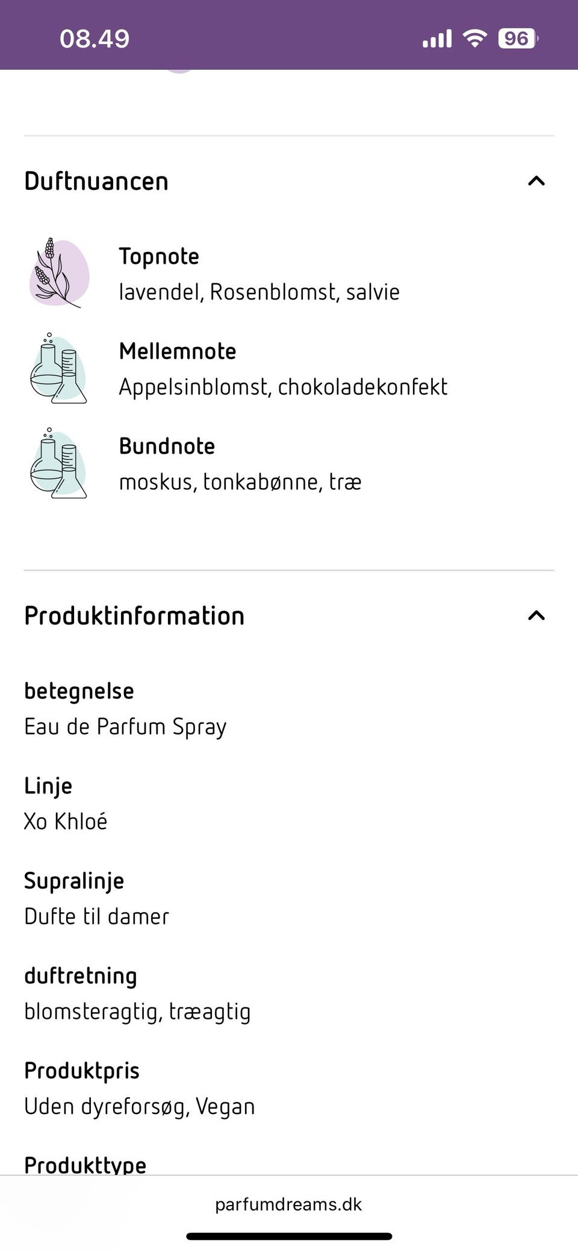Toggle the Produkttype section open
Image resolution: width=578 pixels, height=1252 pixels.
click(x=85, y=1164)
